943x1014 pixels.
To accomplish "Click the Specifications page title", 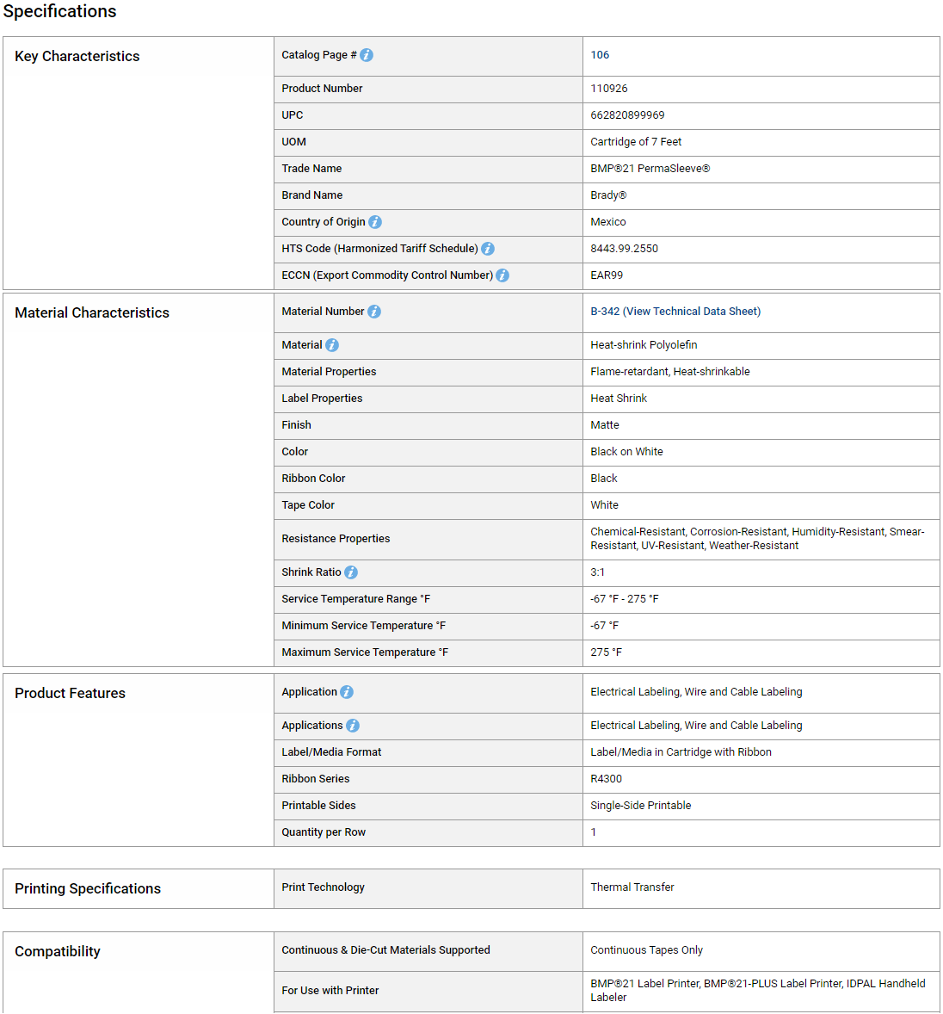I will [x=60, y=11].
